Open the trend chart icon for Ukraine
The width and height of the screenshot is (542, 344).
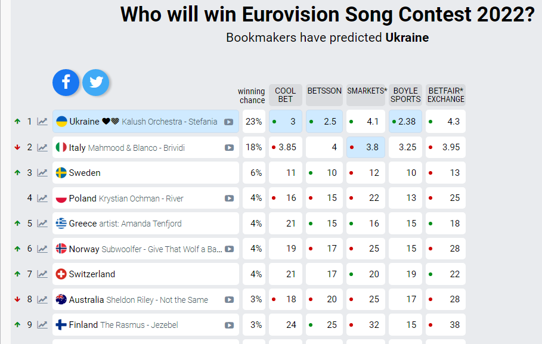[42, 122]
